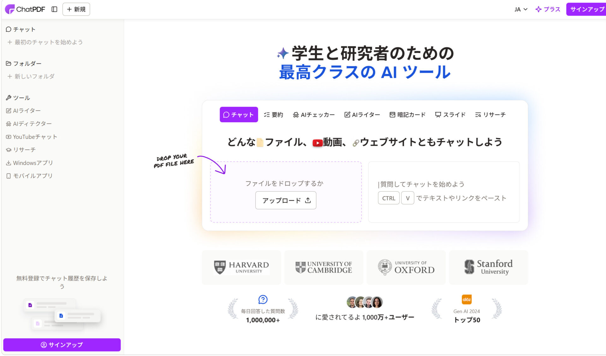Click the Stanford University logo card
The width and height of the screenshot is (606, 356).
click(489, 267)
